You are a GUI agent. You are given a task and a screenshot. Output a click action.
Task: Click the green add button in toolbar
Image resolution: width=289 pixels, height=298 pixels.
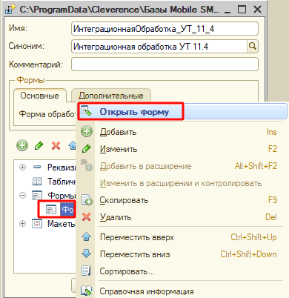[22, 145]
